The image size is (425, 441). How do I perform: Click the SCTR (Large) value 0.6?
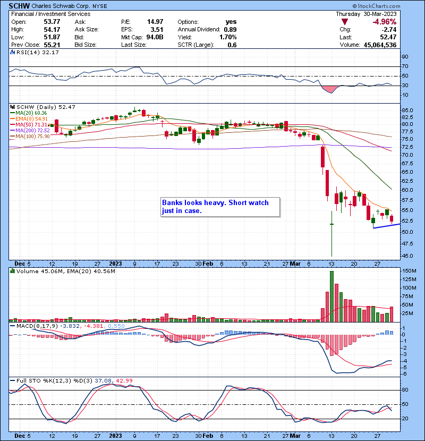(232, 45)
